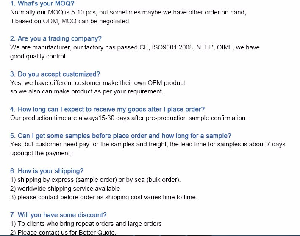Viewport: 300px width, 236px height.
Task: Select the "How long can I expect" question
Action: [107, 109]
